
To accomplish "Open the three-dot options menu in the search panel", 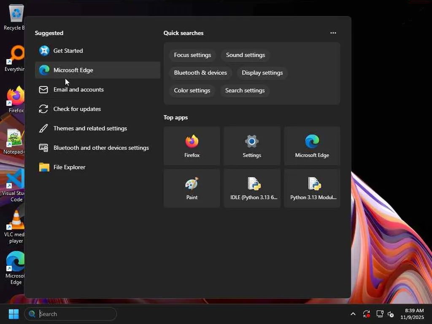I will [x=333, y=33].
